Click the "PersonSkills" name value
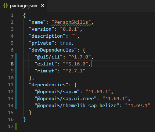The width and height of the screenshot is (155, 132). pyautogui.click(x=71, y=22)
